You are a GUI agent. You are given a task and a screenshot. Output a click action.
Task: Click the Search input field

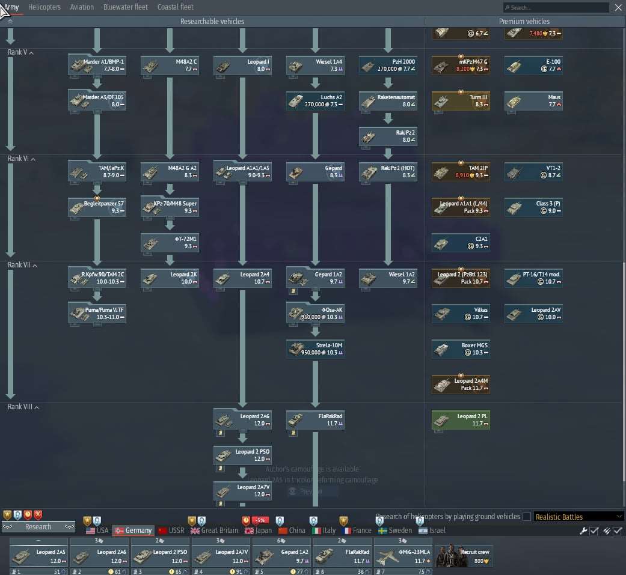click(x=556, y=8)
